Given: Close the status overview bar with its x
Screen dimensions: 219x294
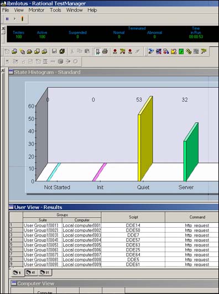Looking at the screenshot, I should point(3,28).
